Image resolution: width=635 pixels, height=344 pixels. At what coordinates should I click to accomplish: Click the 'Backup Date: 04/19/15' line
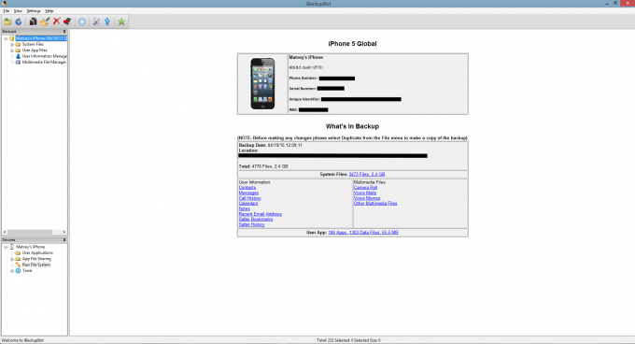[270, 145]
